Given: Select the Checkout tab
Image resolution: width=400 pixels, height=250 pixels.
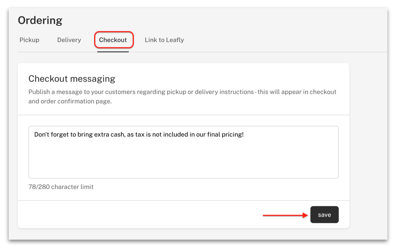Looking at the screenshot, I should point(113,40).
